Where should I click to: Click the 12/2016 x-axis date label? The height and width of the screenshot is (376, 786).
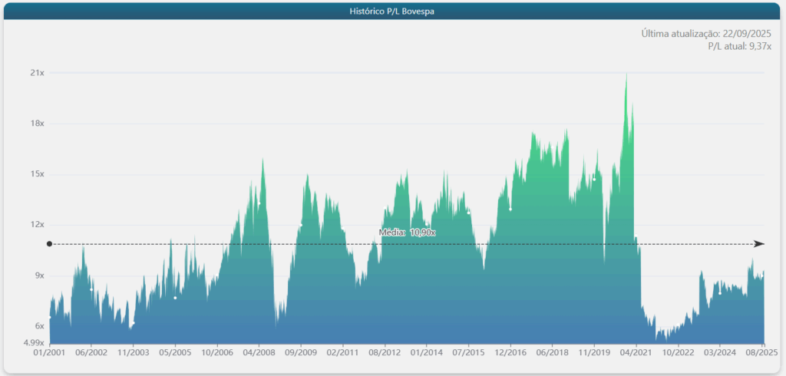click(x=510, y=353)
